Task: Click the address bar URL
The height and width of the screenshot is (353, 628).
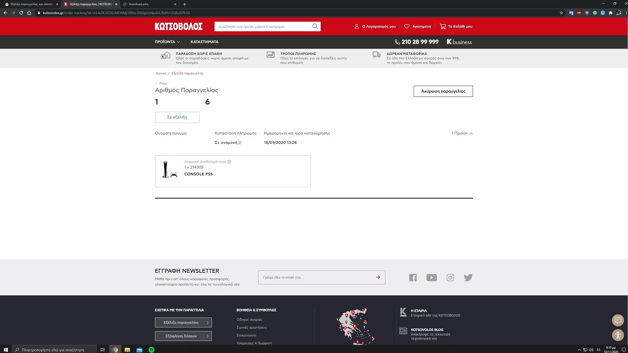Action: [117, 13]
